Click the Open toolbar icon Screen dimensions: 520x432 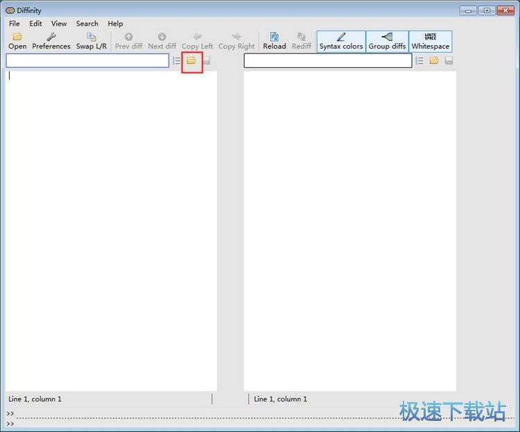17,41
